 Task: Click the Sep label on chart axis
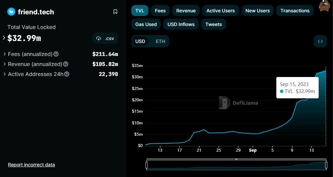click(x=253, y=150)
